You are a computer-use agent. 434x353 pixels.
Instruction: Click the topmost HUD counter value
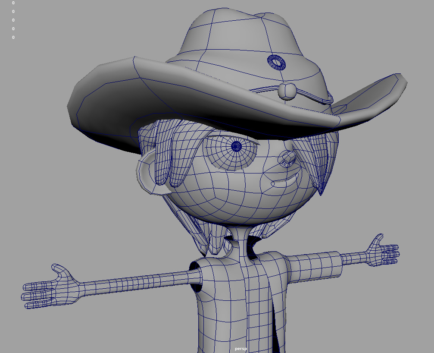point(13,3)
